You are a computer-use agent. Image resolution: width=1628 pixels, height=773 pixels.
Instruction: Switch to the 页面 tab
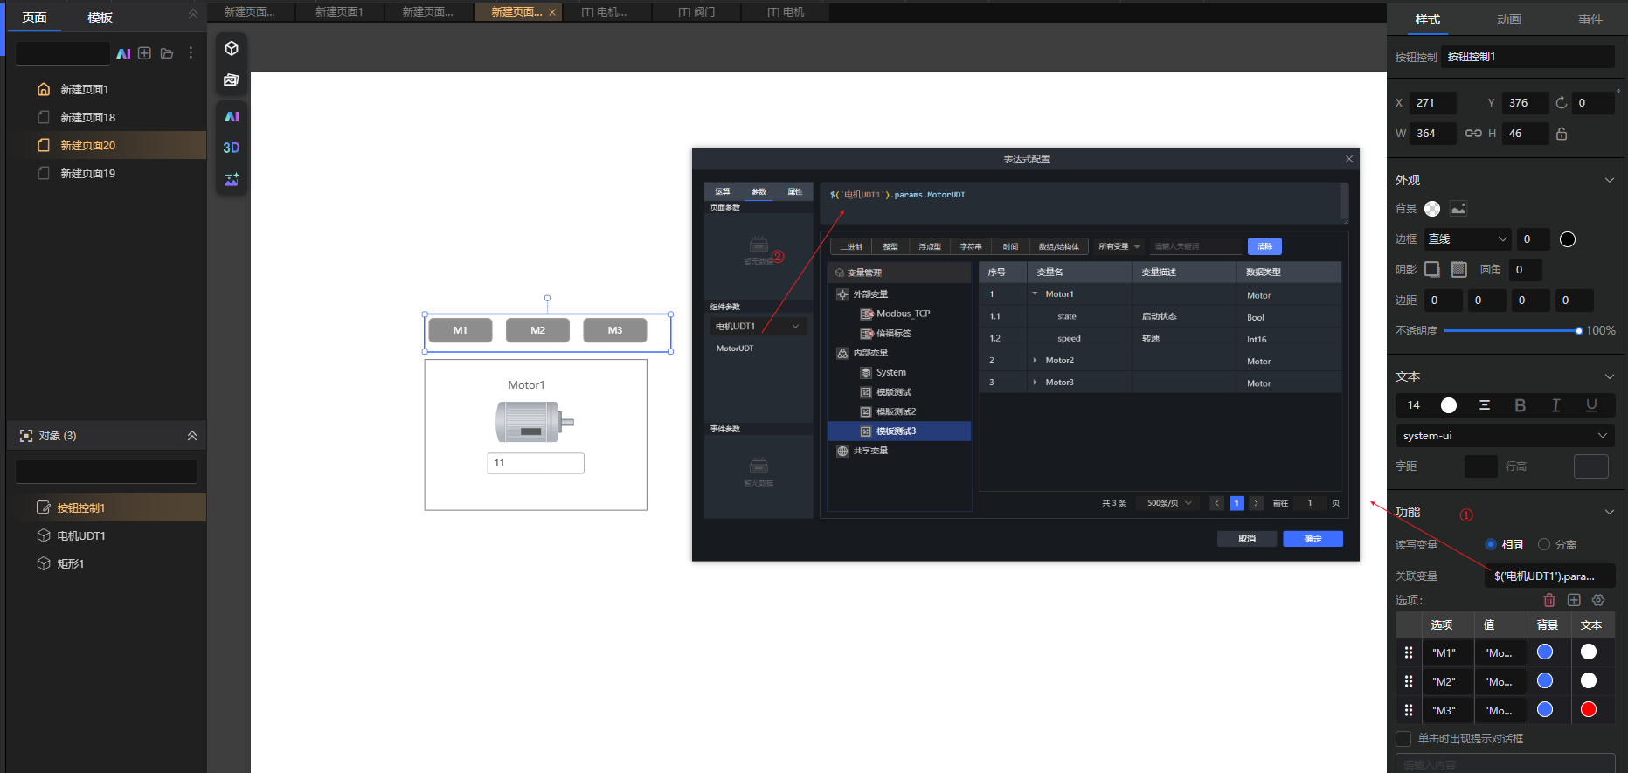(x=35, y=17)
